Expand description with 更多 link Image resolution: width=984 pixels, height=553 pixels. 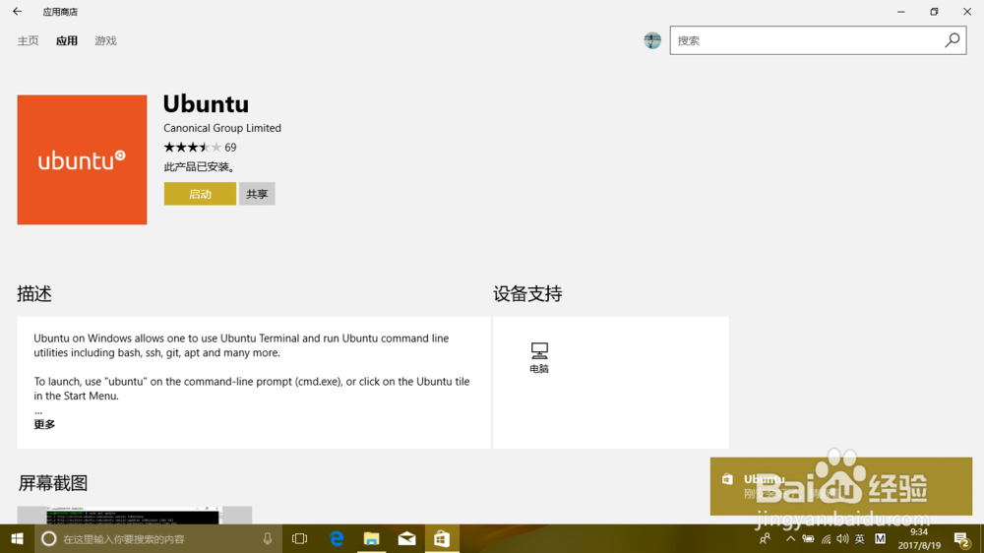pos(44,425)
